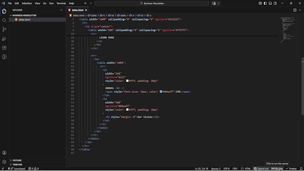The height and width of the screenshot is (171, 304).
Task: Split the editor to the right
Action: coord(295,10)
